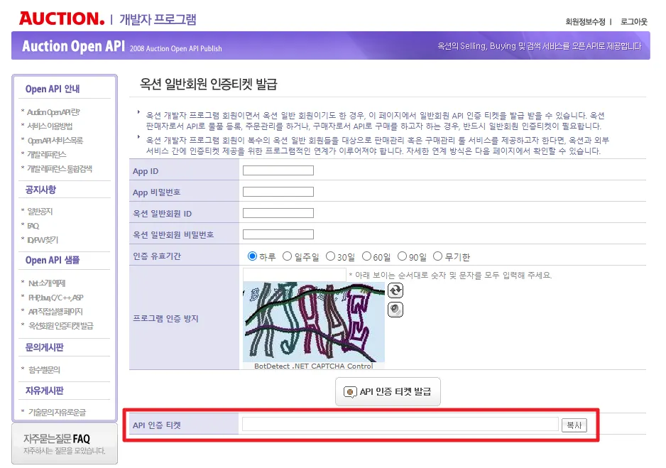Open the .Net 소개 예제 sidebar link
This screenshot has width=666, height=468.
(x=47, y=283)
